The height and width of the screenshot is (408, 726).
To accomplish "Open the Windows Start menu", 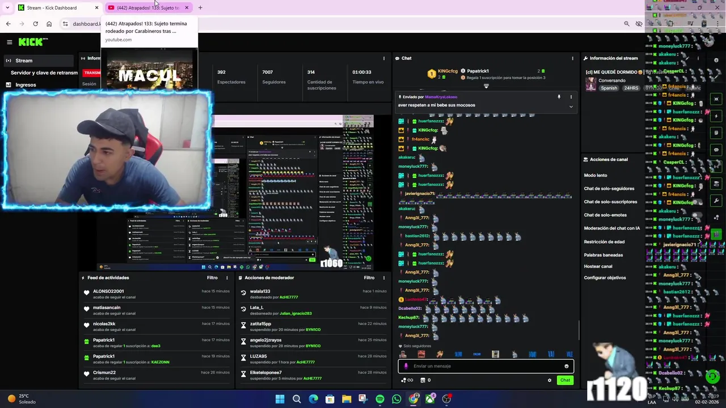I will [280, 399].
